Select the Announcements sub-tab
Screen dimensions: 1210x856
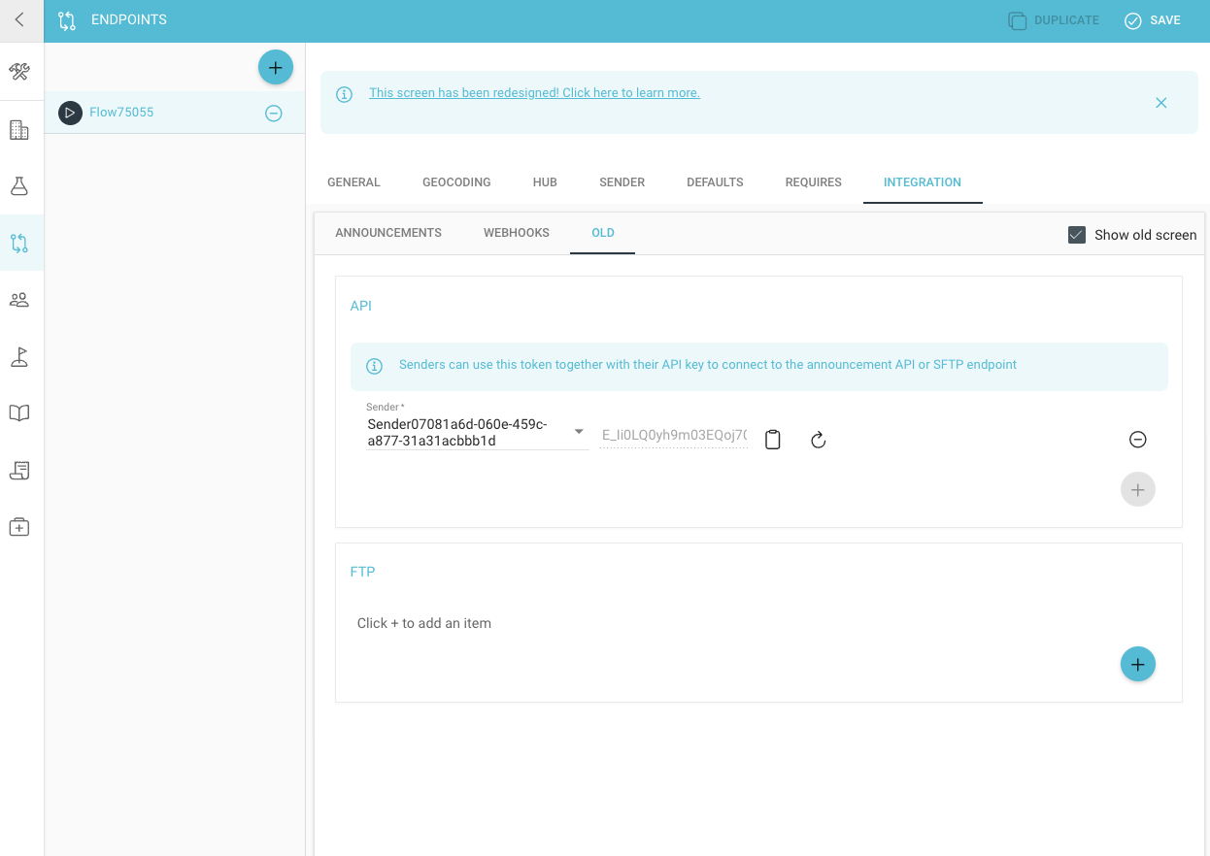(388, 233)
